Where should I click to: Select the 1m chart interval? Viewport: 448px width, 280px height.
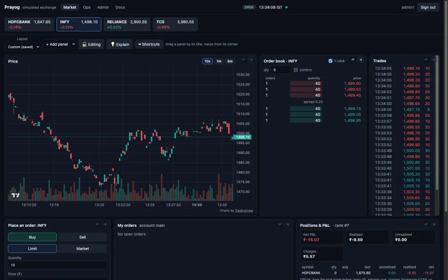tap(219, 61)
